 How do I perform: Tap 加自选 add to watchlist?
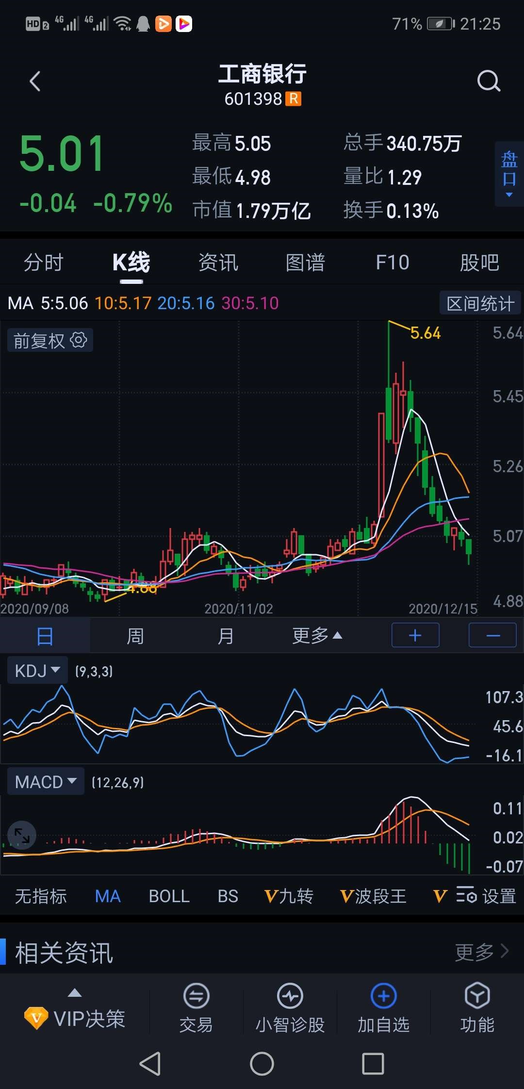pos(384,1007)
